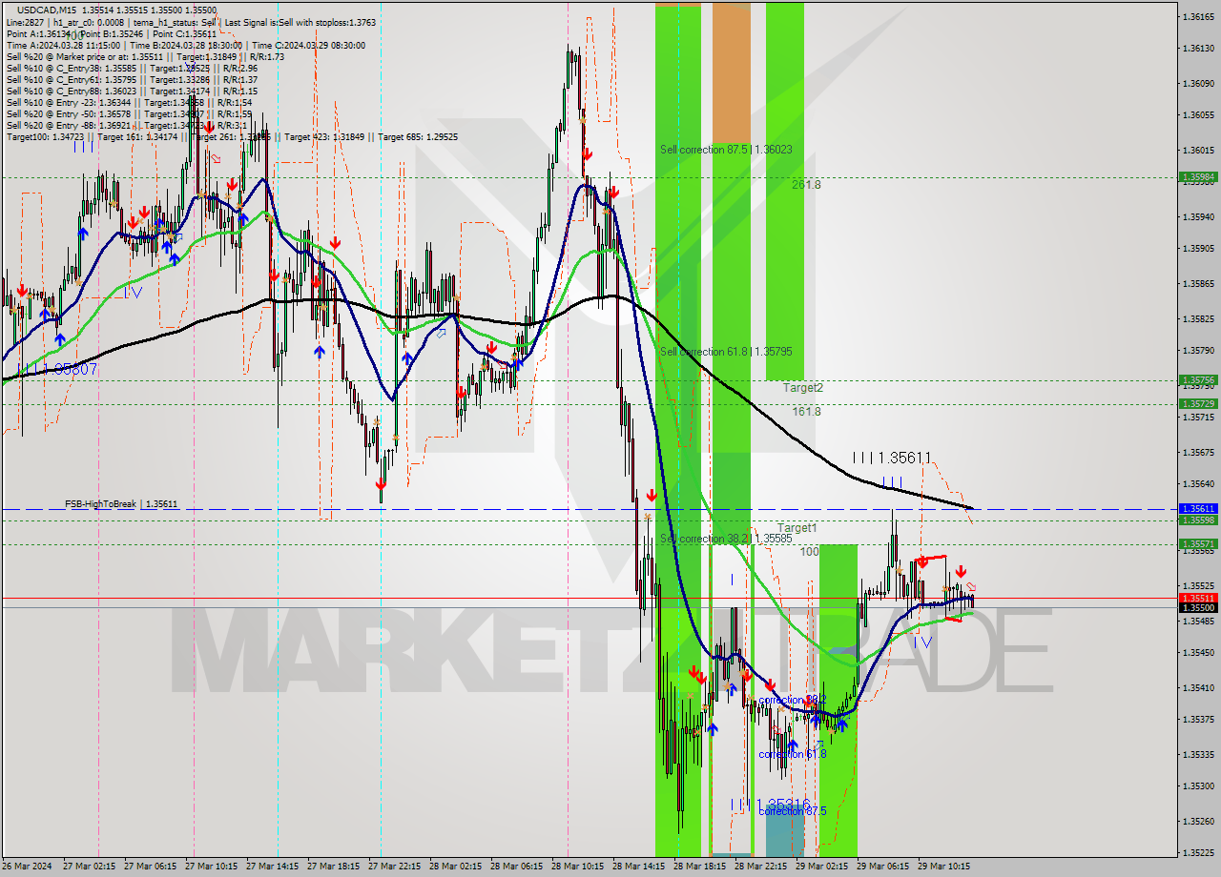
Task: Click the 1.35300 price axis value
Action: click(1198, 786)
